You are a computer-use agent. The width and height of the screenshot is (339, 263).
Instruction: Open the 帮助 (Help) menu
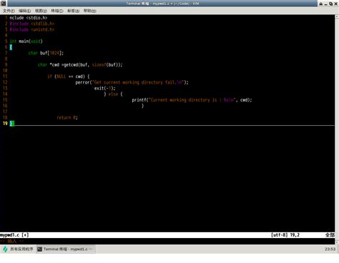89,11
